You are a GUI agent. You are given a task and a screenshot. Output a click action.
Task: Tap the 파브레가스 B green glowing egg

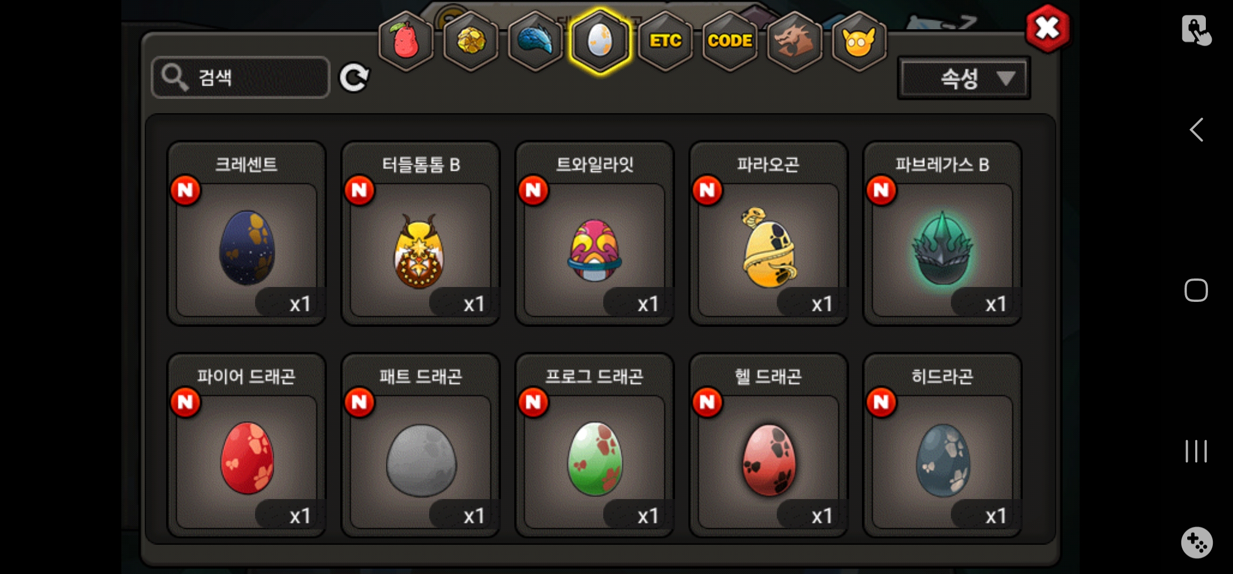click(x=942, y=234)
